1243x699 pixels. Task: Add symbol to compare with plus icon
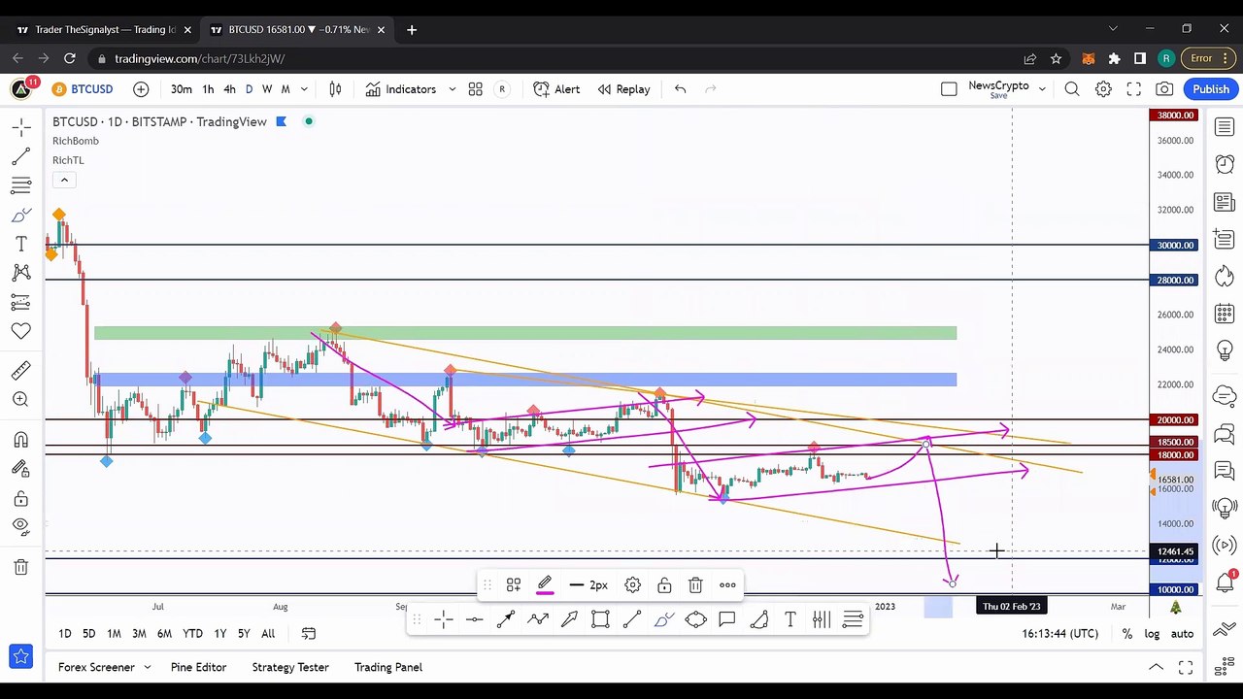141,89
